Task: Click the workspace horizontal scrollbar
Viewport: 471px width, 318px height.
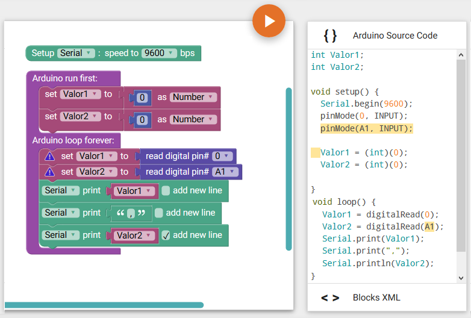Action: pyautogui.click(x=104, y=305)
